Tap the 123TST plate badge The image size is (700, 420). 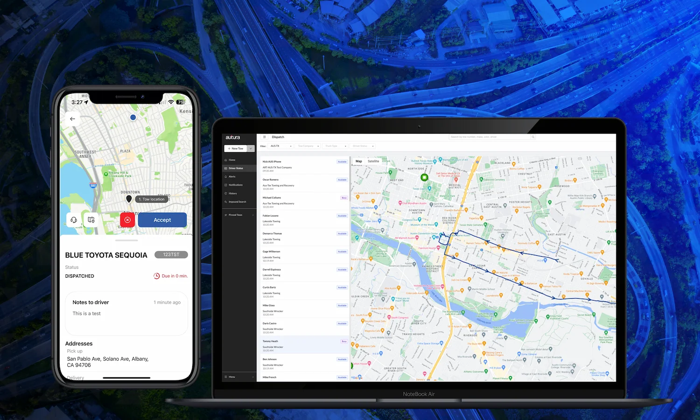pyautogui.click(x=171, y=254)
